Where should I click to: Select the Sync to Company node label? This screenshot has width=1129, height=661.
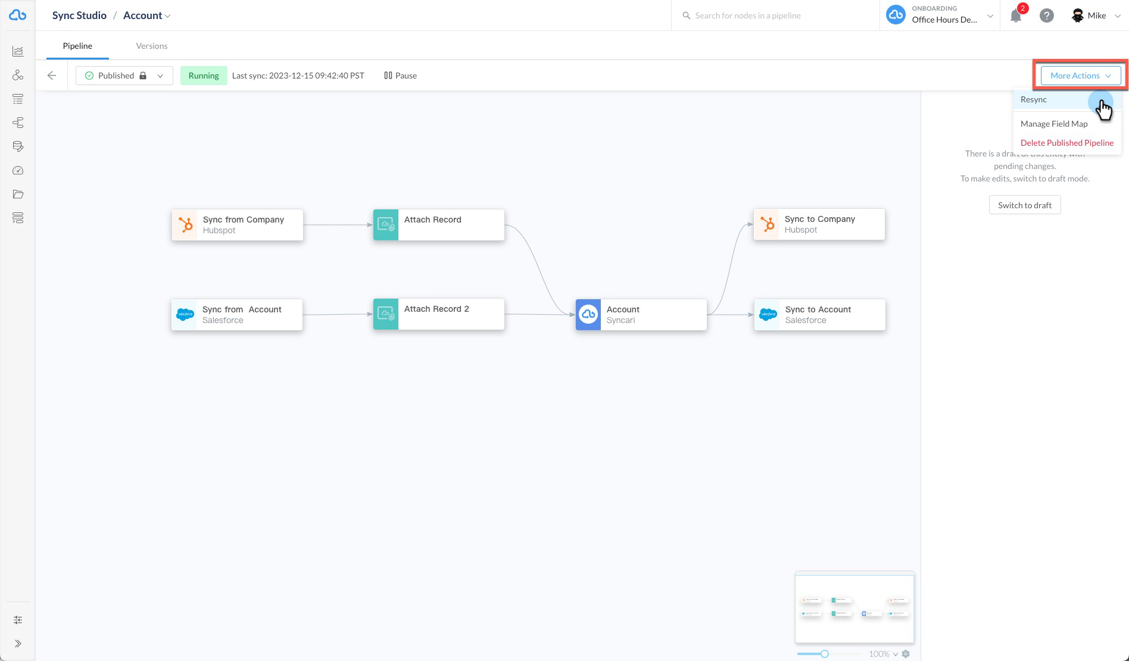819,219
